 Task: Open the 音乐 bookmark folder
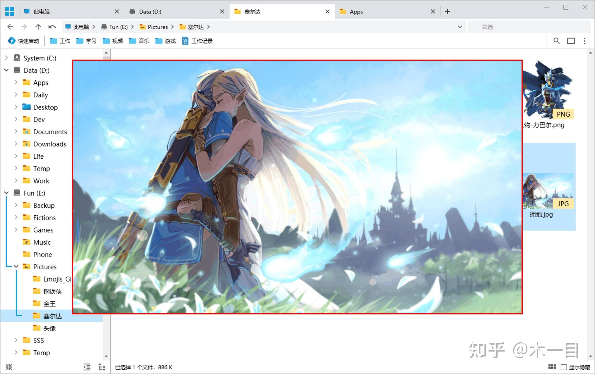pyautogui.click(x=139, y=41)
